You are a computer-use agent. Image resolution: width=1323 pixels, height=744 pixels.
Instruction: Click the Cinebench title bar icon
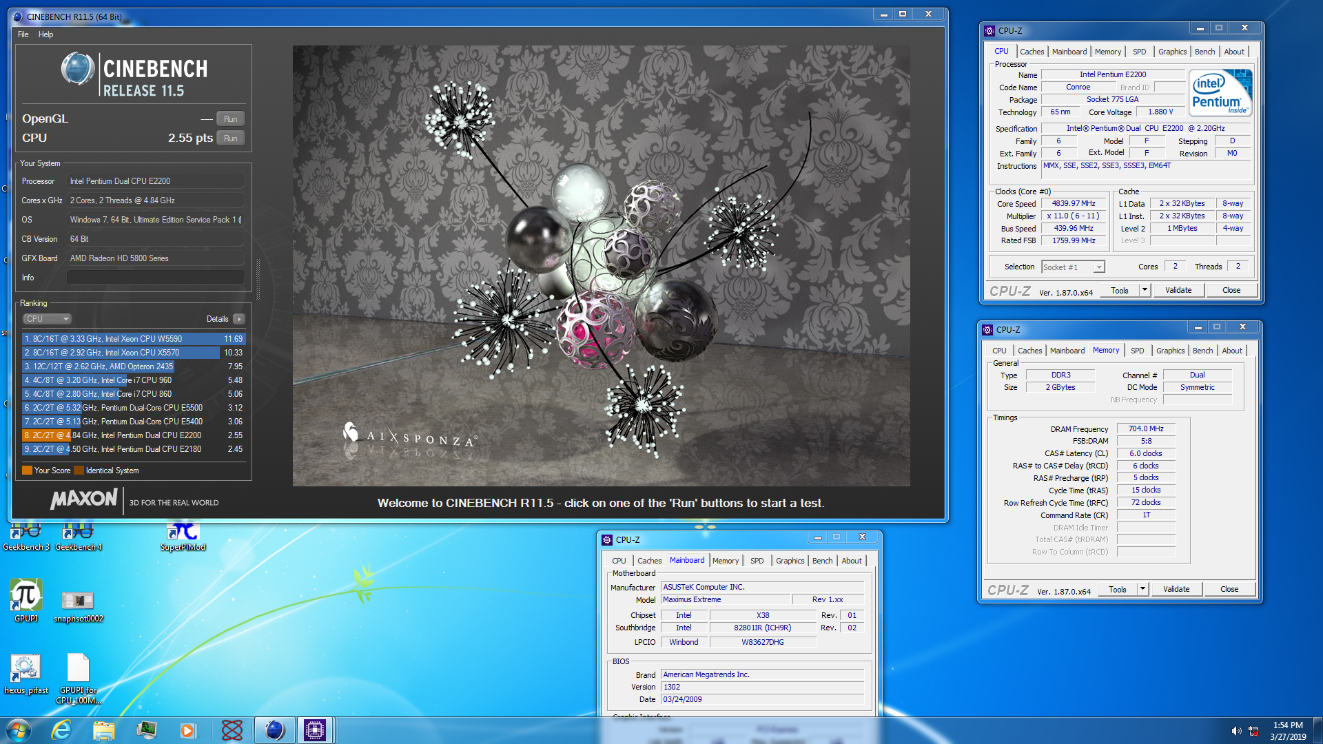coord(18,17)
